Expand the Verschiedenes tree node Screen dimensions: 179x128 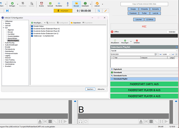4,64
